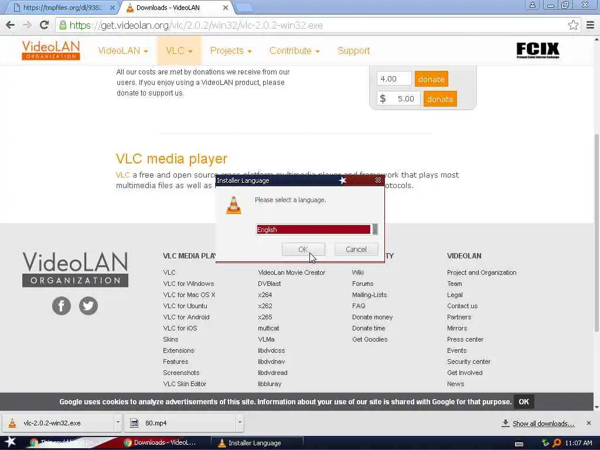Open the Donate money link
Viewport: 600px width, 450px height.
coord(372,317)
